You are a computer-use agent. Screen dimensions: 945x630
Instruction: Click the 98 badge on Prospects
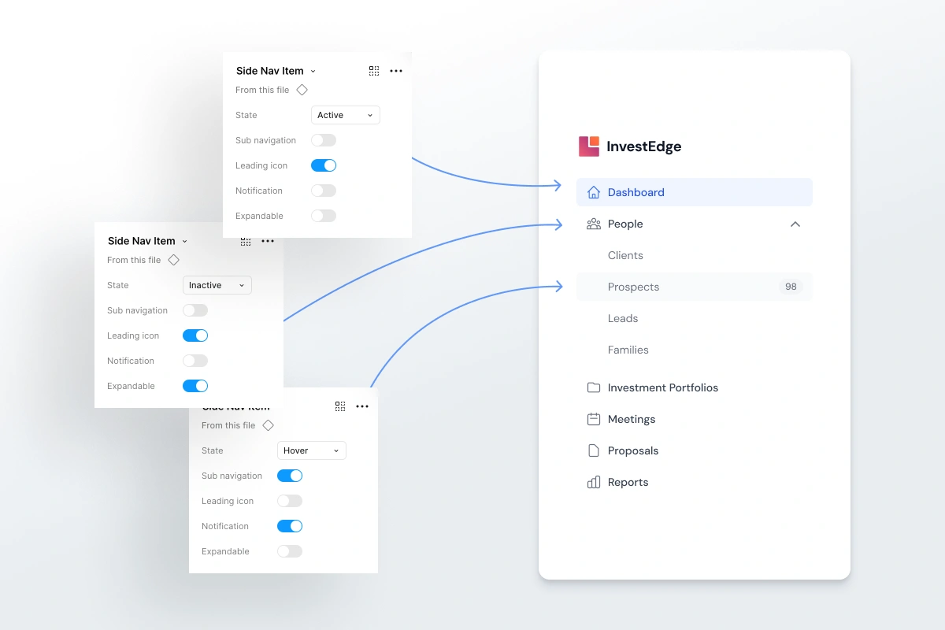[791, 287]
